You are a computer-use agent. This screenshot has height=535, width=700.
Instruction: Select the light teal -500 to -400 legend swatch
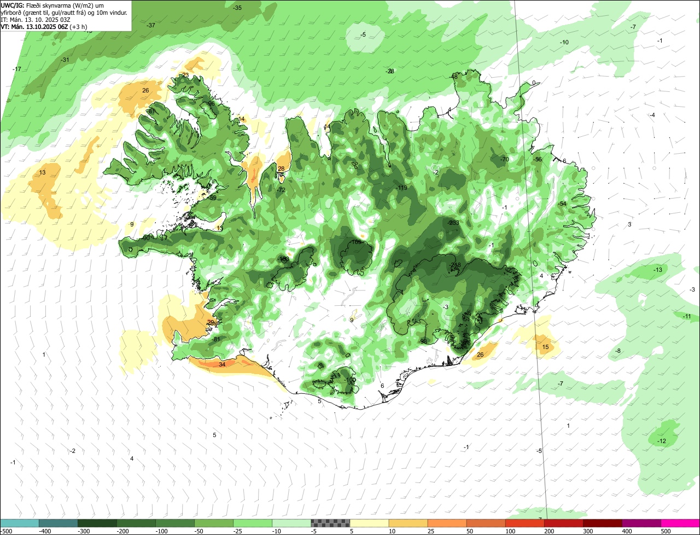(x=19, y=524)
